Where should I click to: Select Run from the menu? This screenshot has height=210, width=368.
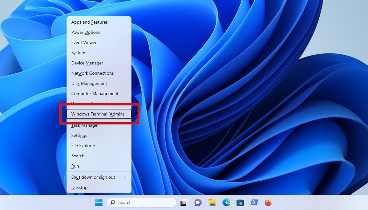click(x=75, y=166)
